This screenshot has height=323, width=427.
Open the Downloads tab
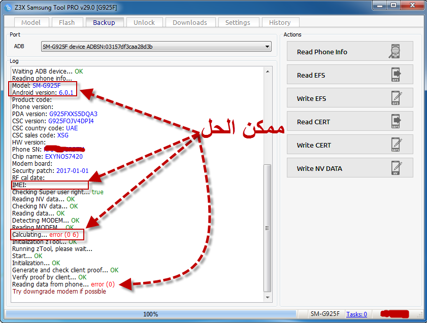[x=190, y=23]
